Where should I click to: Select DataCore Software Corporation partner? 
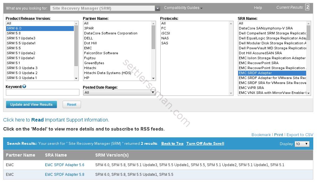coord(117,33)
